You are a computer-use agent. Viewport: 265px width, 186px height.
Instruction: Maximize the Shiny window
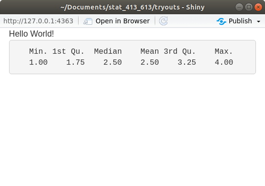click(249, 7)
